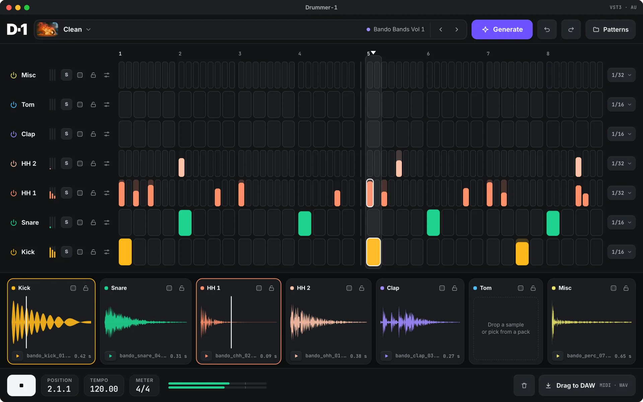Select the Tom sample drop zone

point(506,328)
